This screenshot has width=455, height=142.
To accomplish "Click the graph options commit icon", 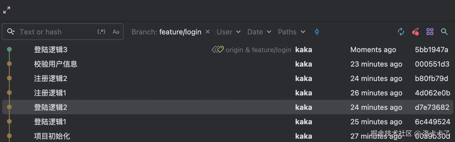I will click(x=317, y=32).
